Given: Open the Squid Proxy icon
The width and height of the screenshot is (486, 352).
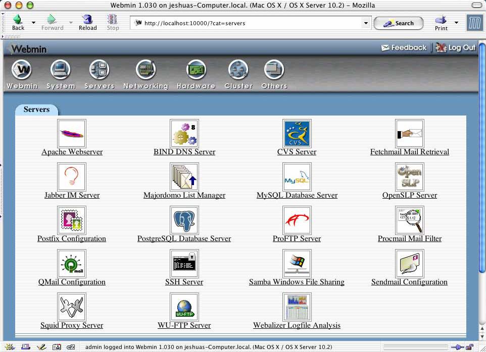Looking at the screenshot, I should tap(72, 307).
